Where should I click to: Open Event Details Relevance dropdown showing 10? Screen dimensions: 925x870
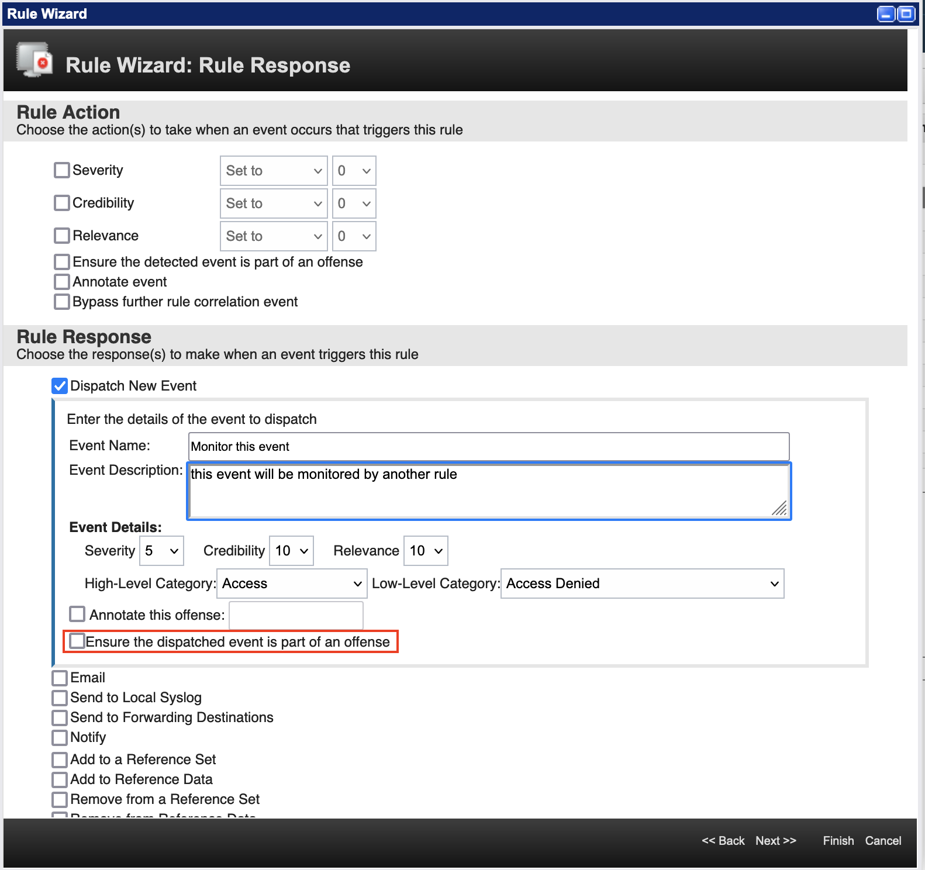coord(426,551)
